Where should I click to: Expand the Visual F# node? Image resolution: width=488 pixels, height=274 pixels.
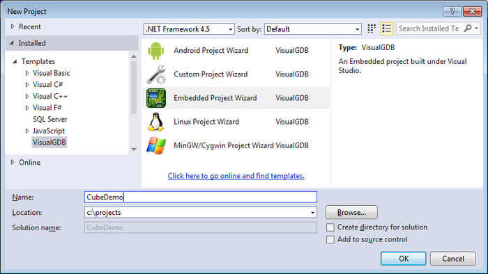coord(27,108)
